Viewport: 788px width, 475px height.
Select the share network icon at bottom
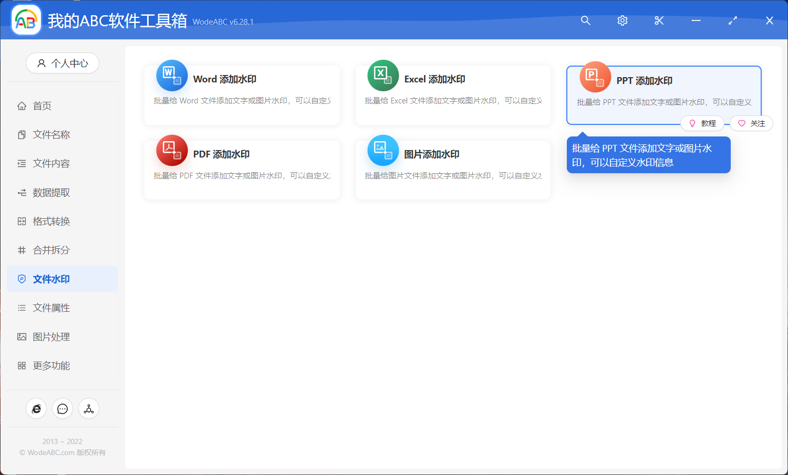point(89,408)
